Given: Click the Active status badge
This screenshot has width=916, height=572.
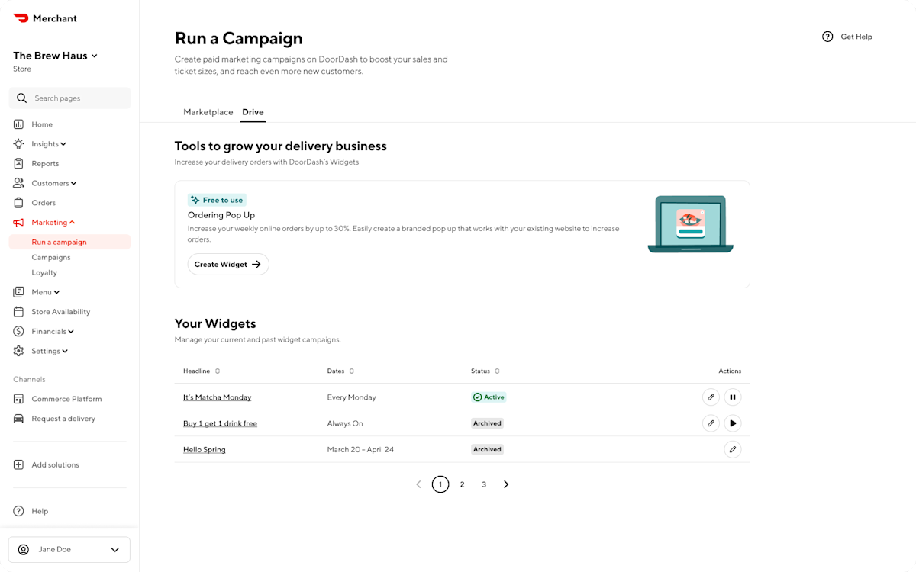Looking at the screenshot, I should (x=489, y=397).
